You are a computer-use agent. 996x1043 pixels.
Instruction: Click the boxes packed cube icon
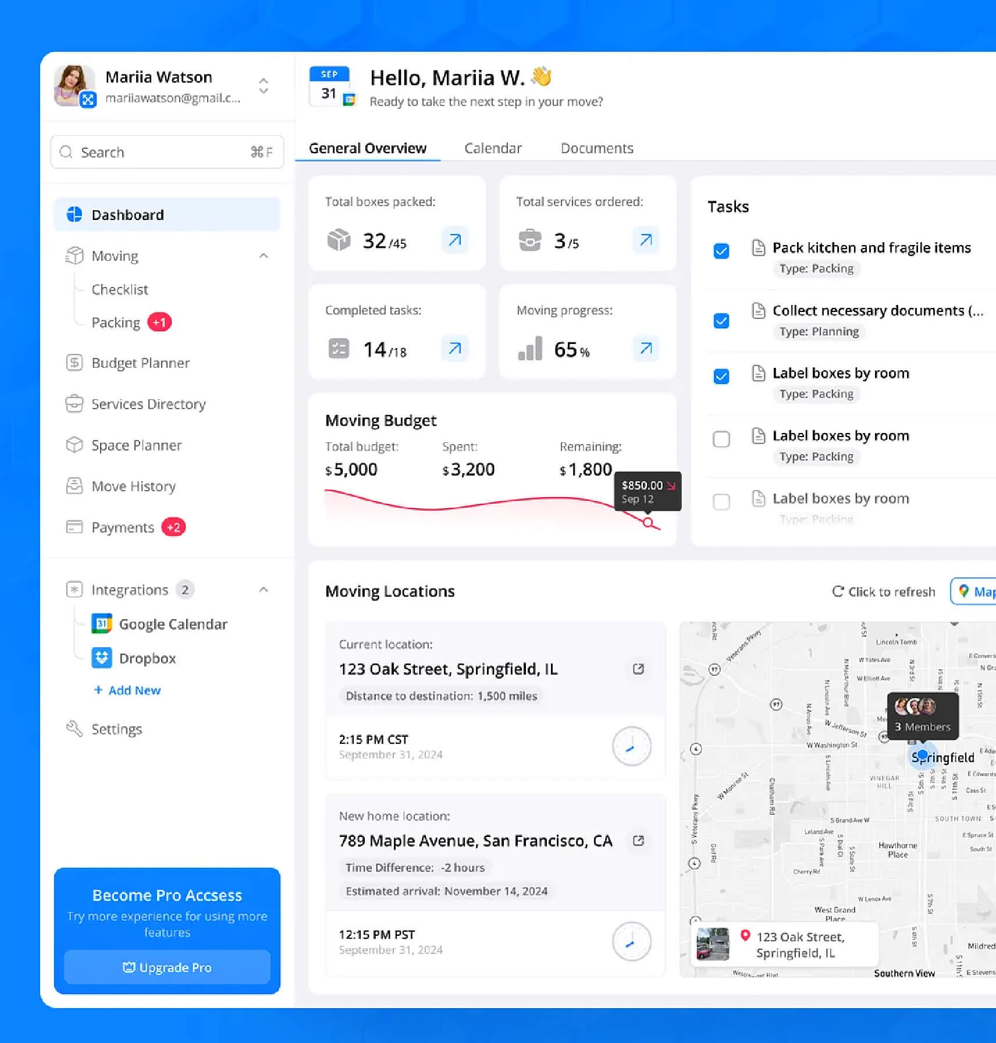(339, 240)
